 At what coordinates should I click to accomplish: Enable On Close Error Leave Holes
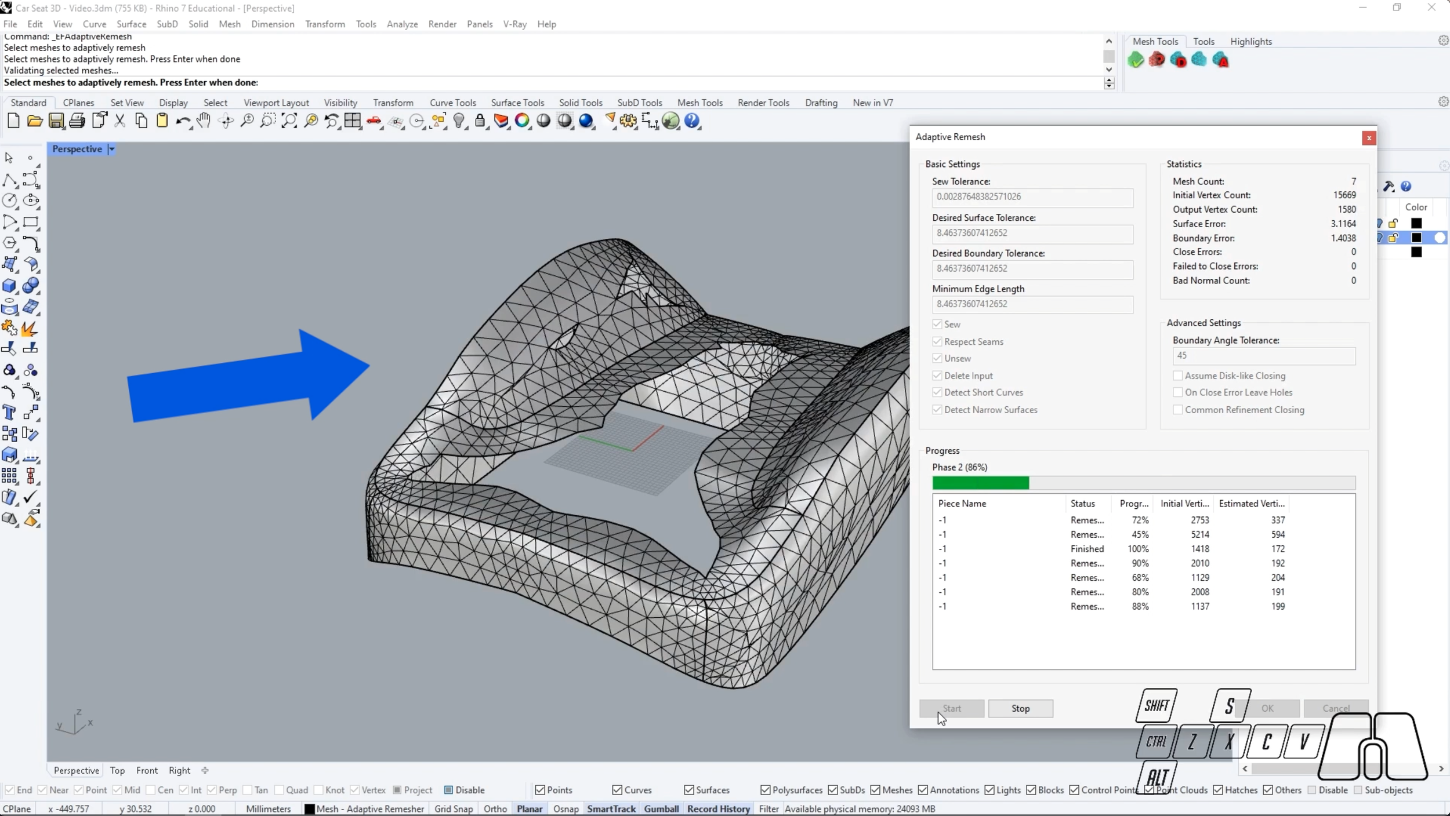pyautogui.click(x=1178, y=392)
